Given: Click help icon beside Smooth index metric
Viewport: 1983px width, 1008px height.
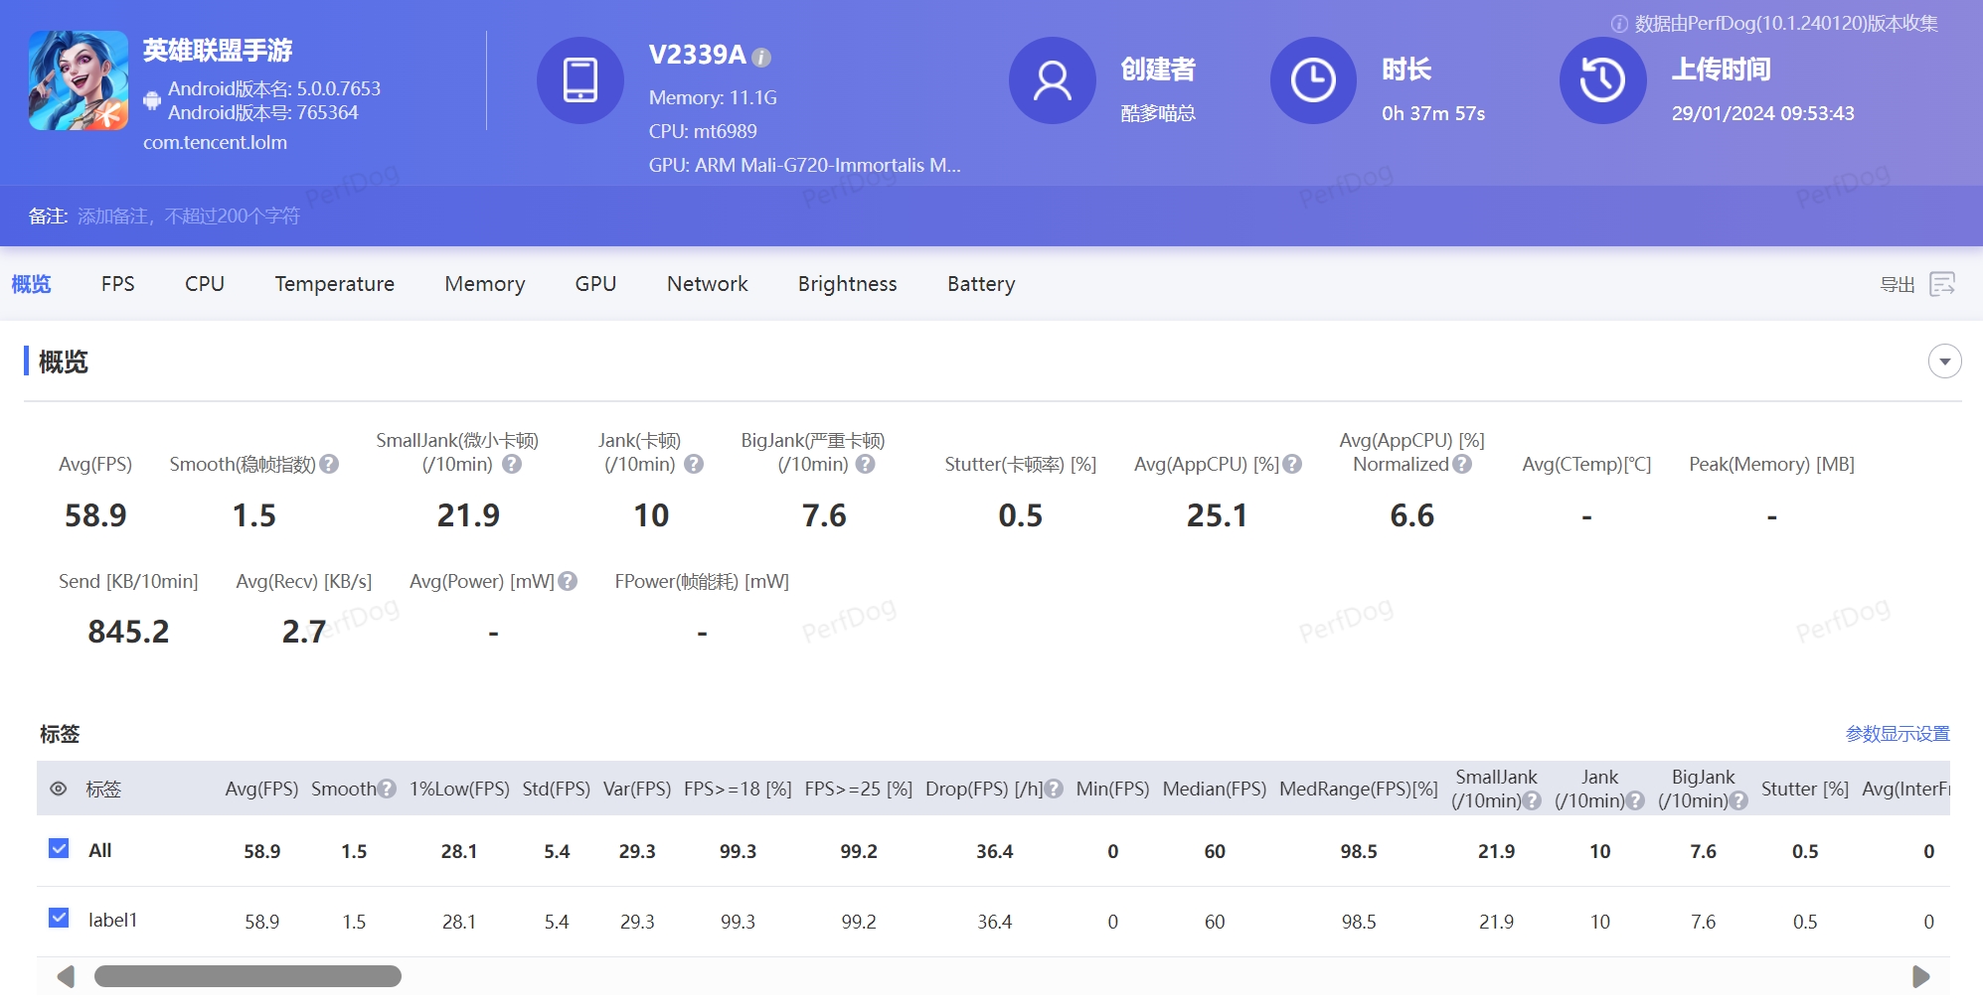Looking at the screenshot, I should tap(330, 464).
